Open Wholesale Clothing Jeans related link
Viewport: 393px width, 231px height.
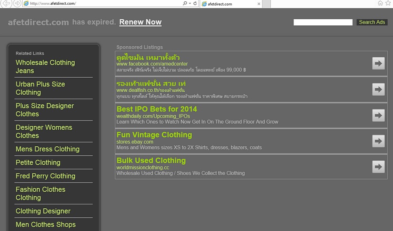click(x=45, y=67)
